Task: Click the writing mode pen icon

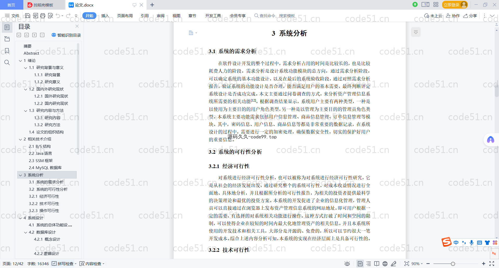Action: (393, 264)
